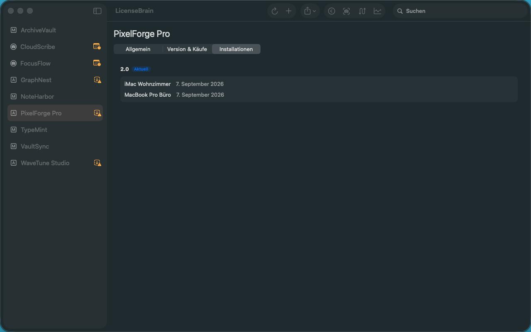Click the camera screenshot capture icon
Image resolution: width=531 pixels, height=332 pixels.
(x=346, y=11)
